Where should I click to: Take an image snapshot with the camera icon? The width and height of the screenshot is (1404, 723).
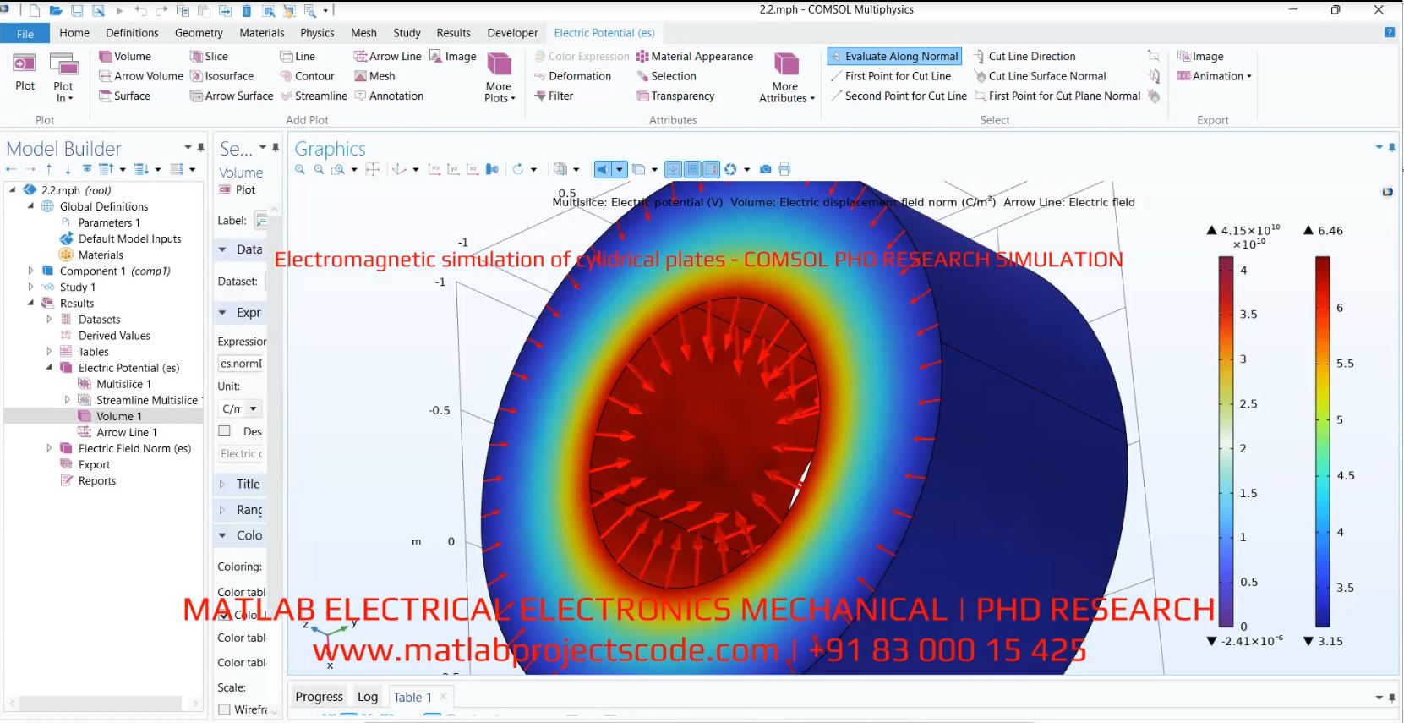tap(765, 169)
